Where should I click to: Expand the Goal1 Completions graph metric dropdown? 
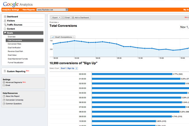(x=63, y=37)
